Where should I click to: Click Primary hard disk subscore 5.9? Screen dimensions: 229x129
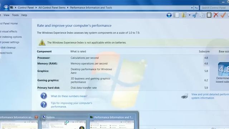pyautogui.click(x=206, y=88)
